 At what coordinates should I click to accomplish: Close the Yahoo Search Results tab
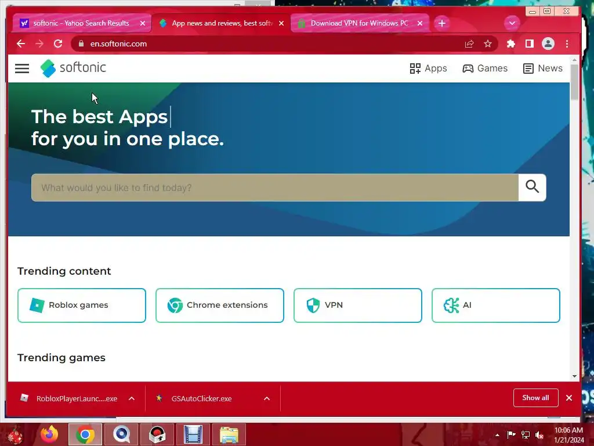click(x=143, y=23)
